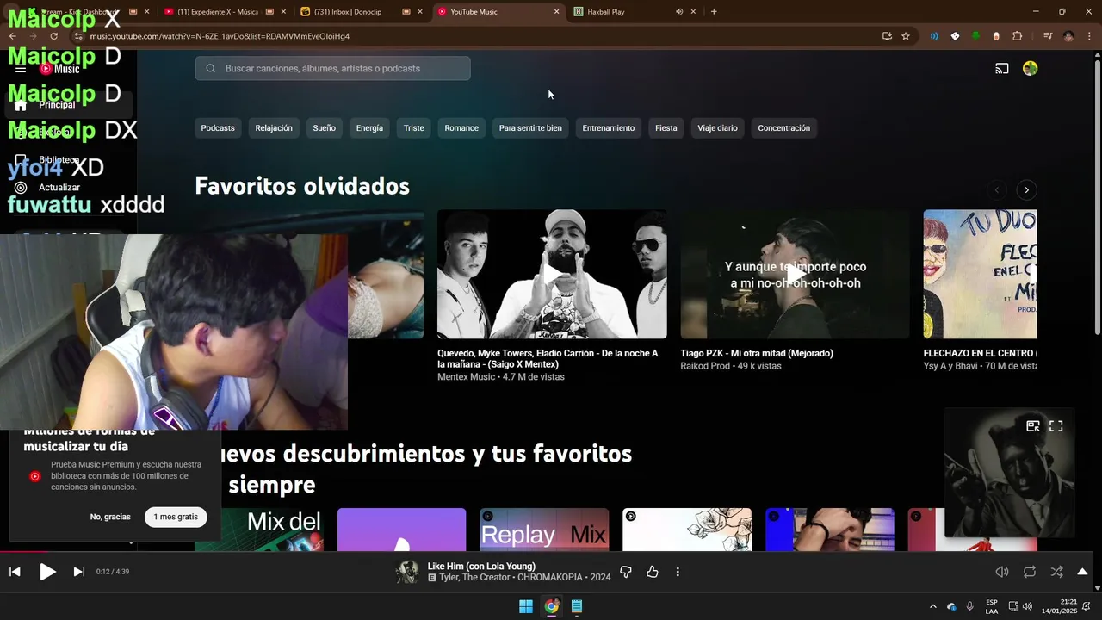Screen dimensions: 1102x620
Task: Open the mini player picture-in-picture icon
Action: pyautogui.click(x=1033, y=425)
